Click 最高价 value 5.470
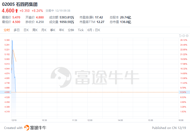 click(x=16, y=17)
